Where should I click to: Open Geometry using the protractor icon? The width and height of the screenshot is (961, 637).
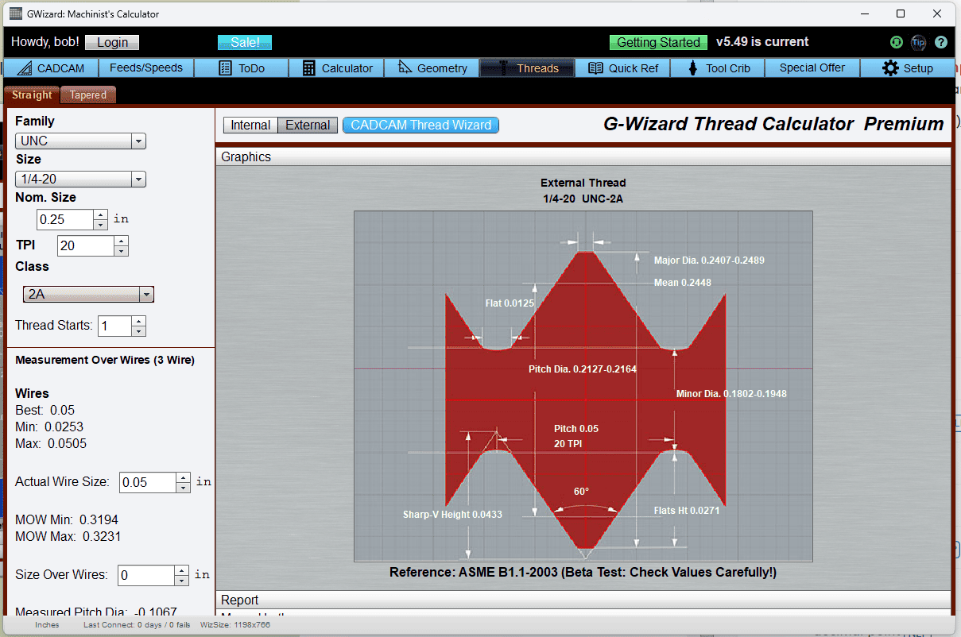click(404, 68)
